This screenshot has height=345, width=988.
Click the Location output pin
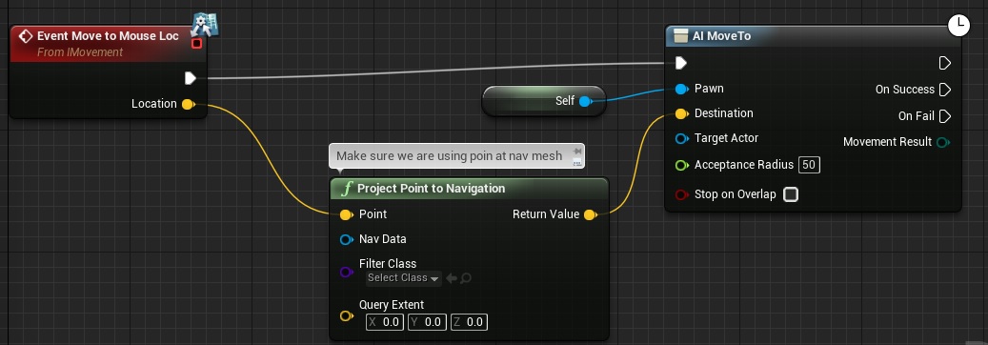188,104
